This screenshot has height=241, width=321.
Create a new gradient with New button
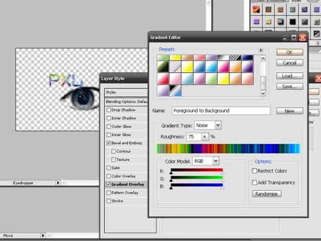(x=289, y=111)
